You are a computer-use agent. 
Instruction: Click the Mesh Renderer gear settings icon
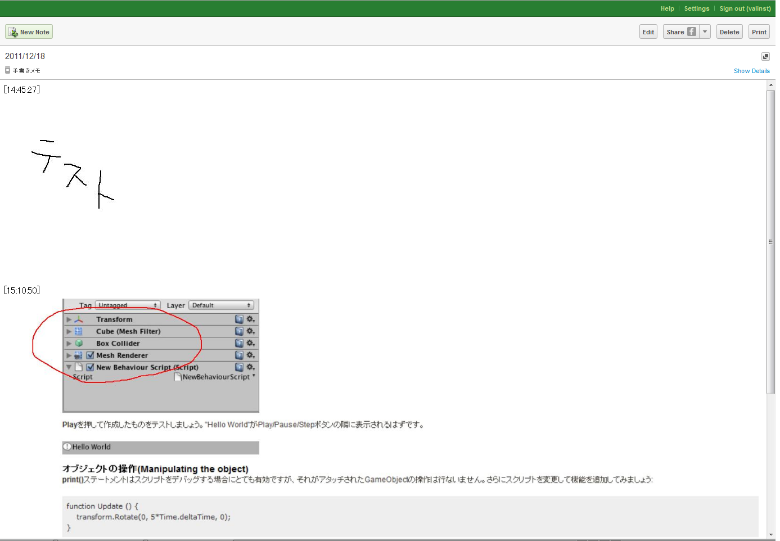tap(250, 355)
